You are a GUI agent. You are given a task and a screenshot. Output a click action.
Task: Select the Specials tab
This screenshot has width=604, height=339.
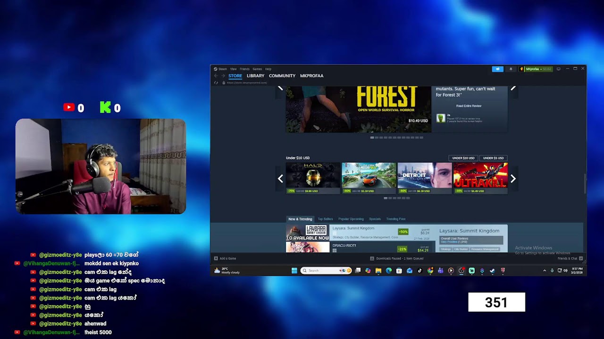pos(375,219)
